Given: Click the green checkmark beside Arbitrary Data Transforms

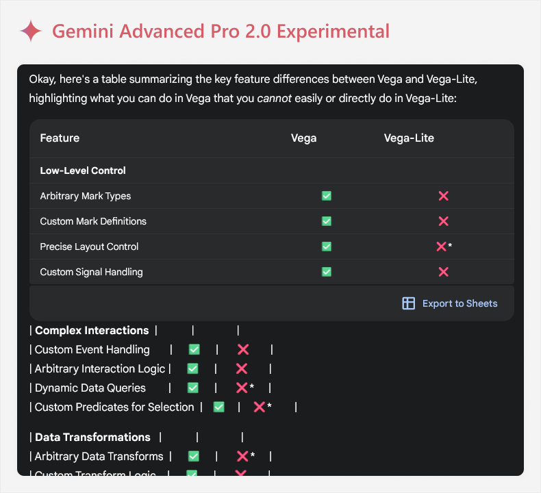Looking at the screenshot, I should [194, 457].
